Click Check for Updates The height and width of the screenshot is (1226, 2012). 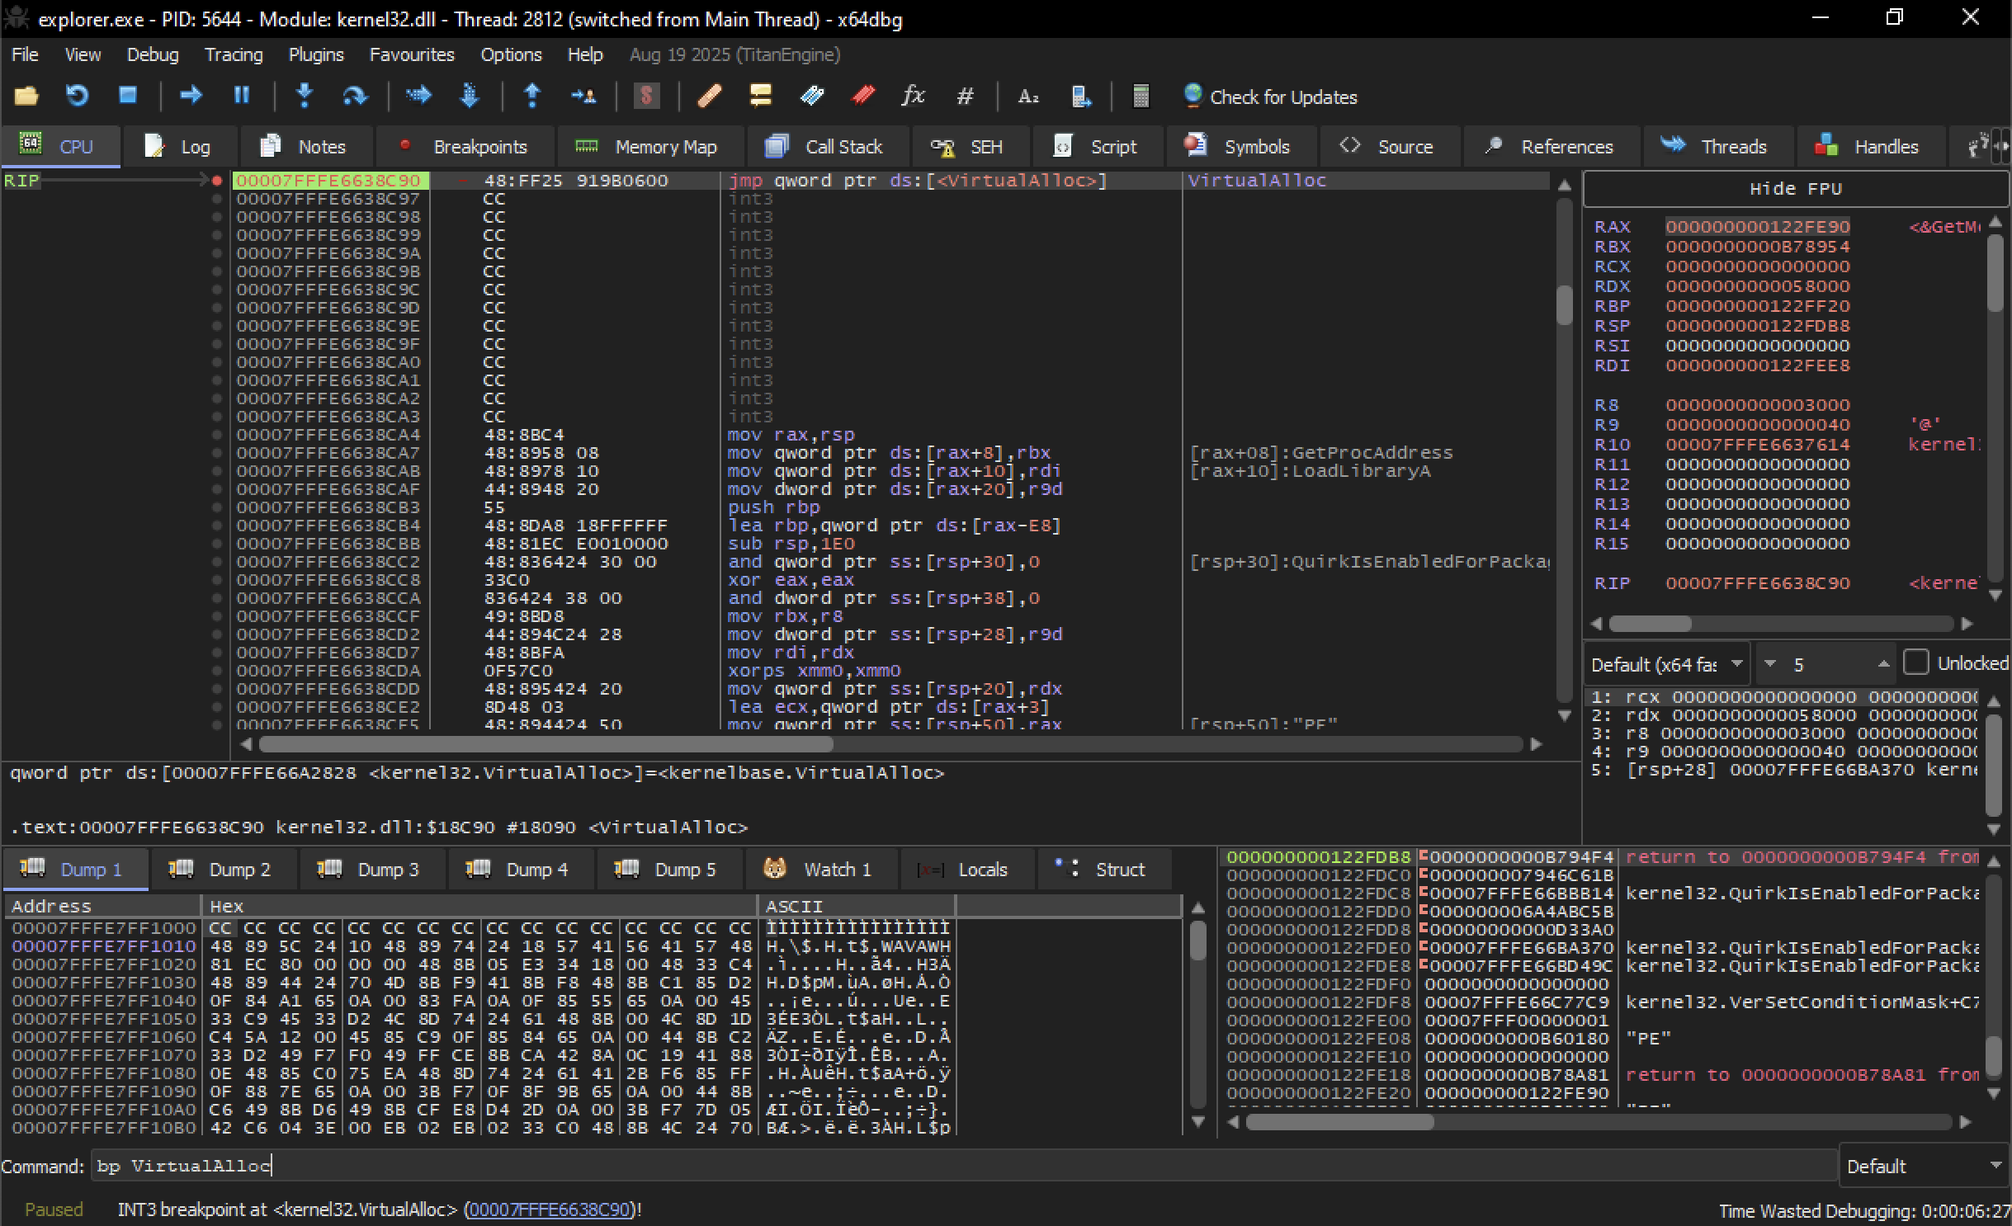click(1269, 97)
